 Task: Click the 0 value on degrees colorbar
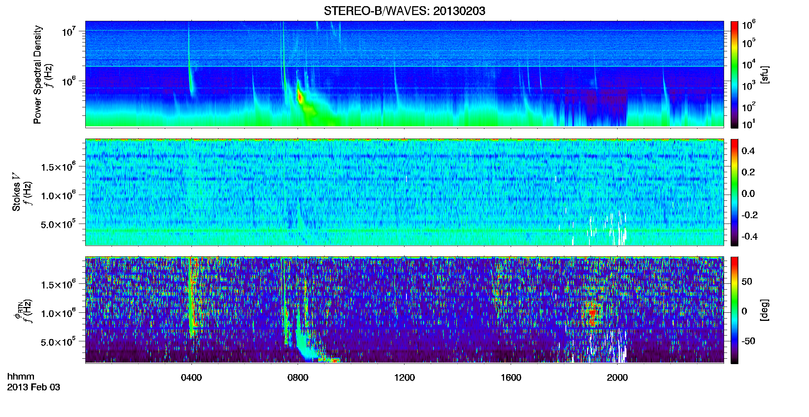point(745,311)
